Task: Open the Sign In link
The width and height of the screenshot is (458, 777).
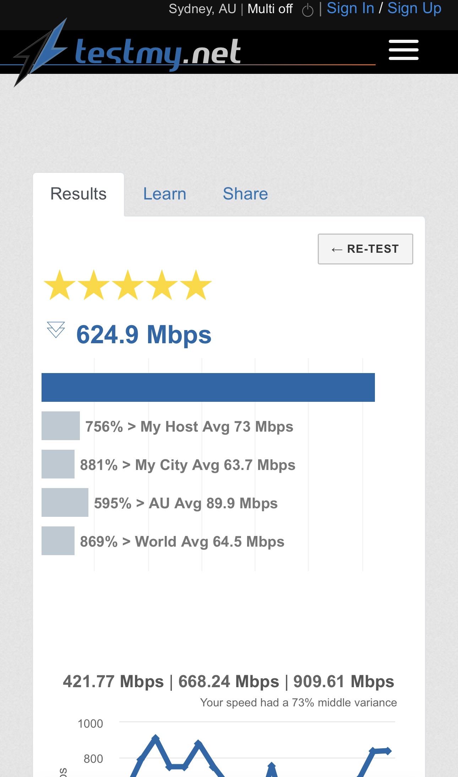Action: (x=350, y=8)
